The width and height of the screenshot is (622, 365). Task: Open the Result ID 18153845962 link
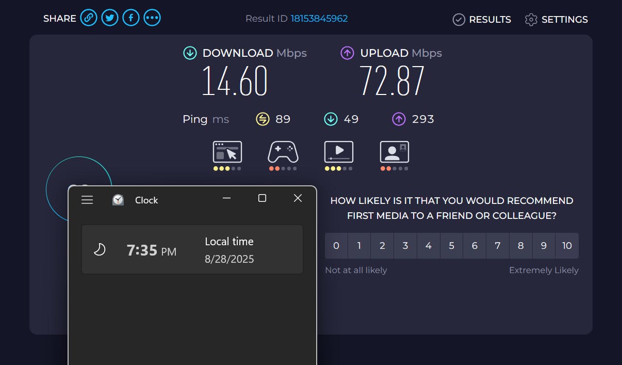tap(319, 19)
